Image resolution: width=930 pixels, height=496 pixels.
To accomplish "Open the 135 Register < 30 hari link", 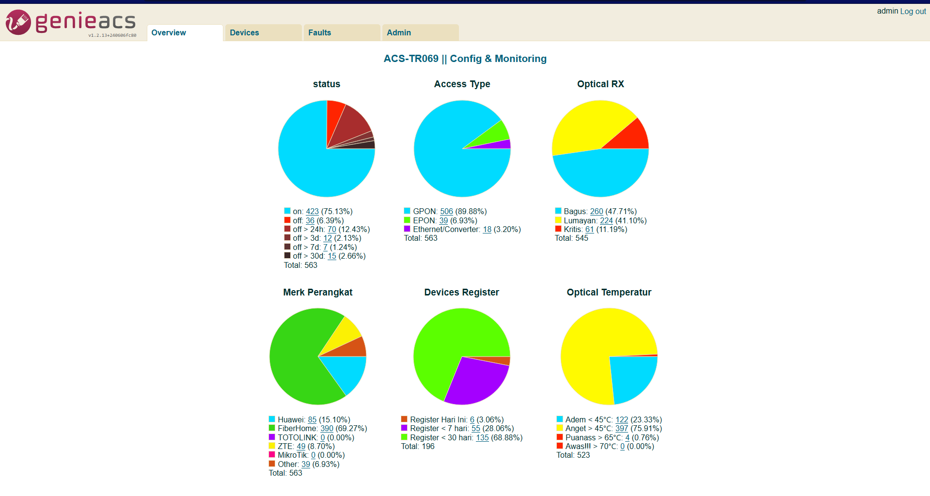I will pos(482,438).
